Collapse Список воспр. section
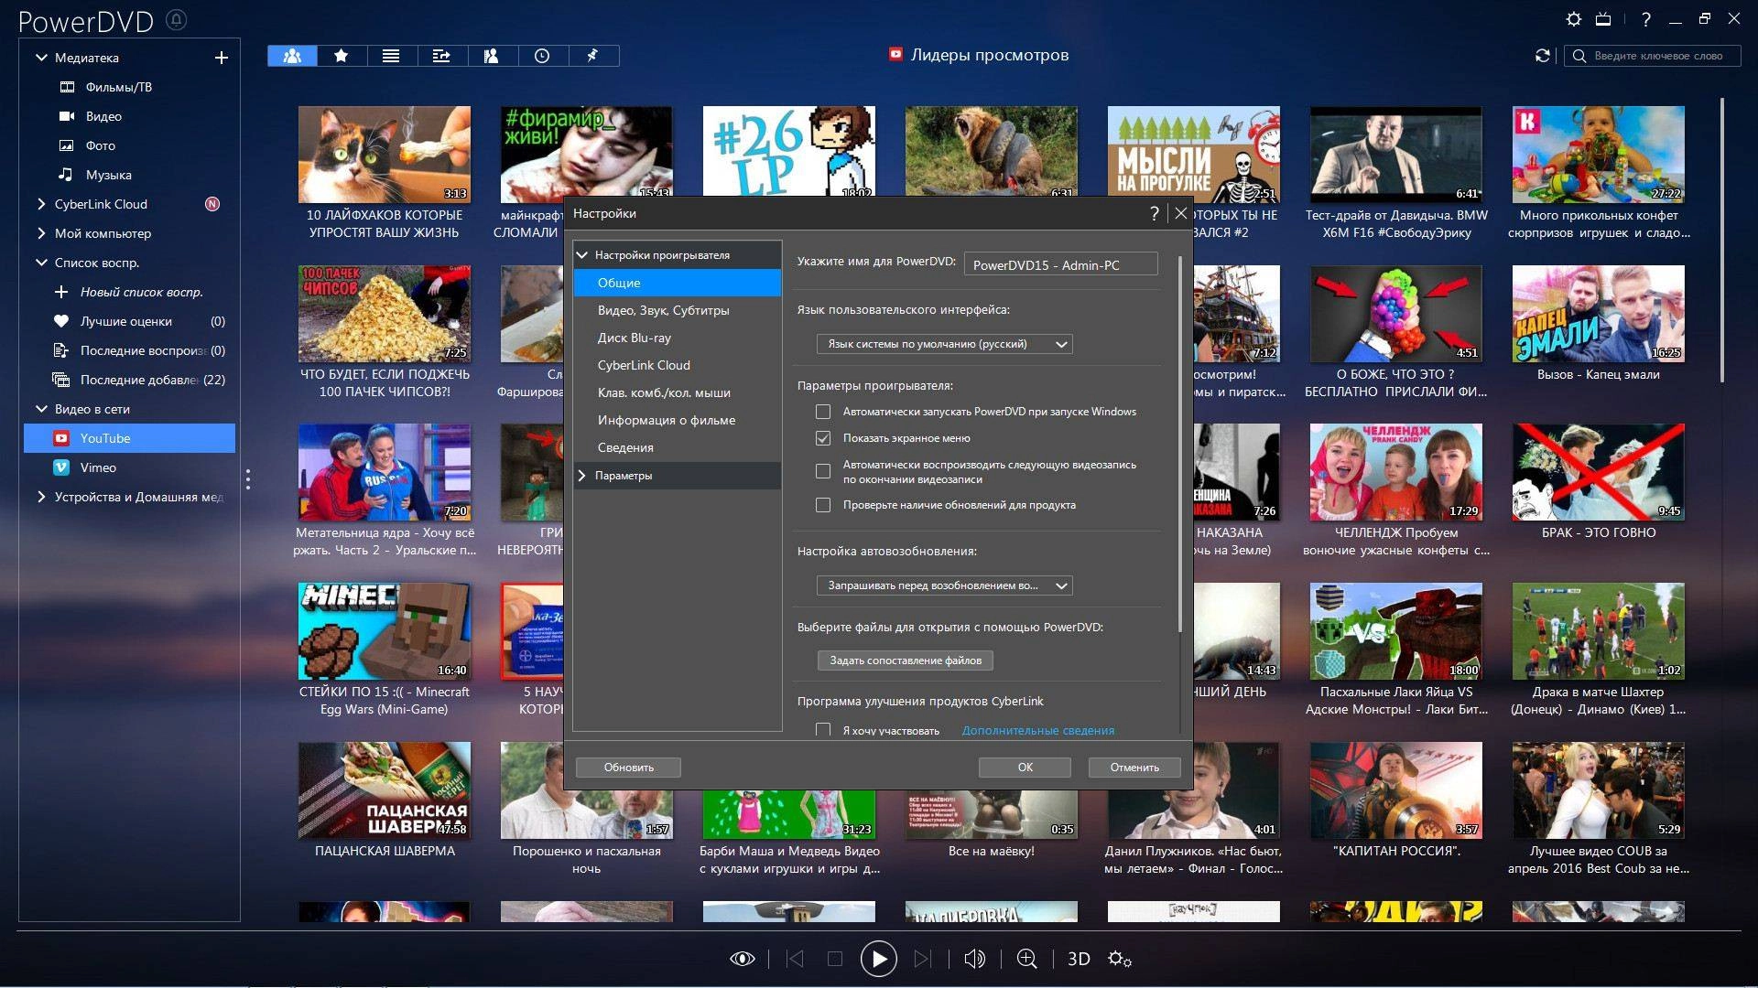This screenshot has width=1758, height=988. pos(41,263)
